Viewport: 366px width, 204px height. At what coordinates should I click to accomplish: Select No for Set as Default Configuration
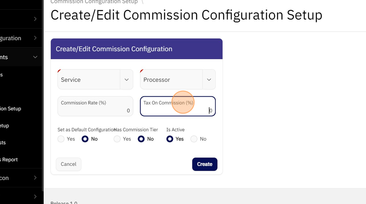(85, 139)
